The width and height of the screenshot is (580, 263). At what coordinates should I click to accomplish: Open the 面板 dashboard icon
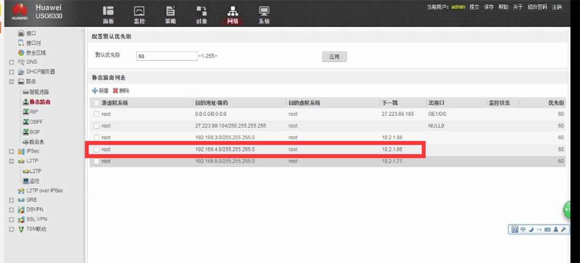coord(108,14)
